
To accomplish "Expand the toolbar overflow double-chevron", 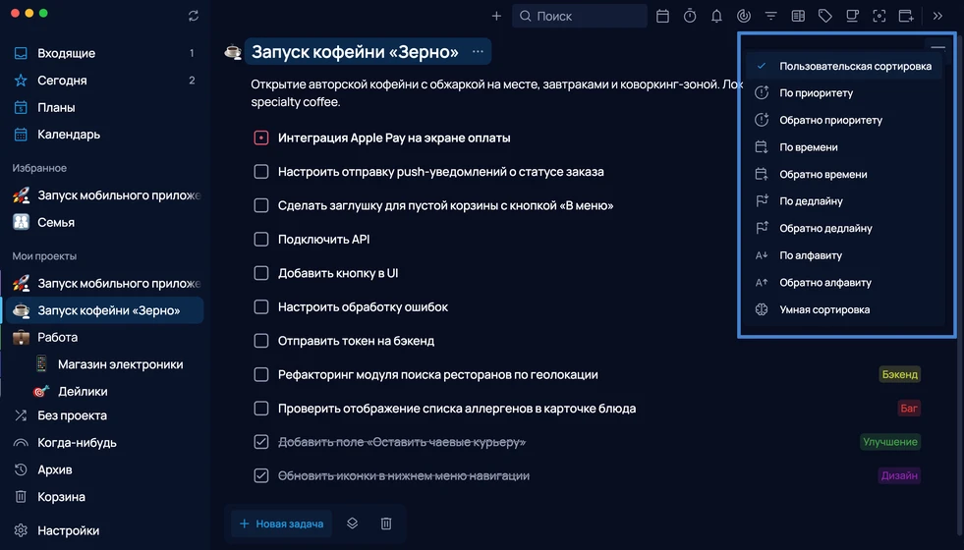I will [x=937, y=16].
